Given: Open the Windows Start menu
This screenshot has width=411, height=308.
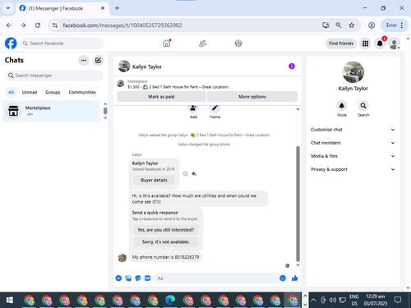Looking at the screenshot, I should pyautogui.click(x=10, y=300).
